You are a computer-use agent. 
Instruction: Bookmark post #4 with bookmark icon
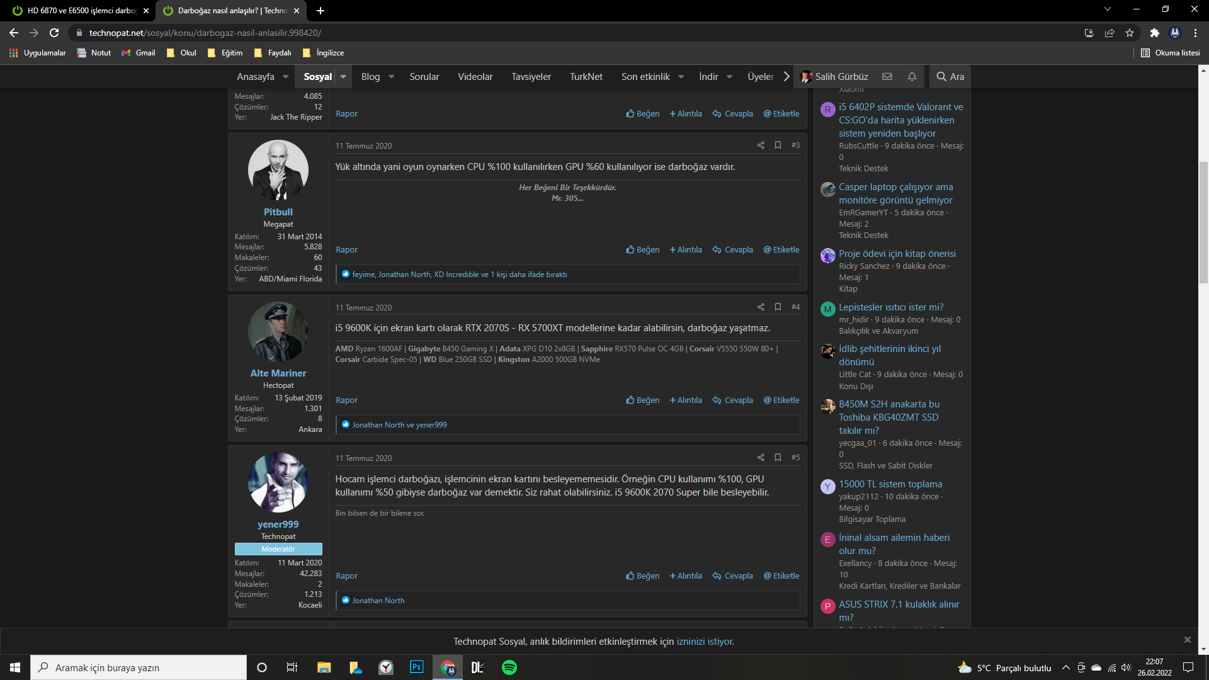778,307
